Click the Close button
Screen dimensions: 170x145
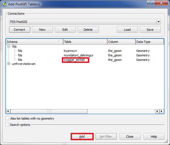click(130, 137)
